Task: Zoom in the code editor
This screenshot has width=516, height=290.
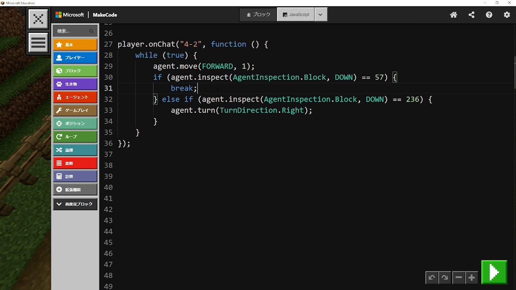Action: 471,278
